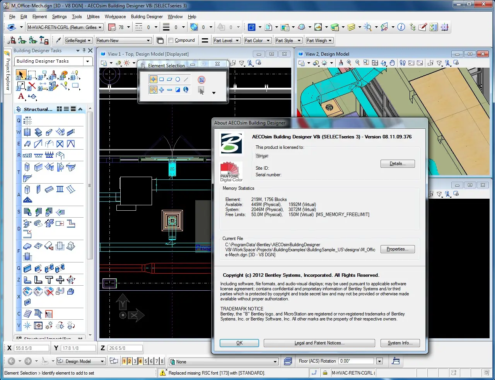Click the Subtract selection mode minus icon
Screen dimensions: 495x380
(169, 90)
